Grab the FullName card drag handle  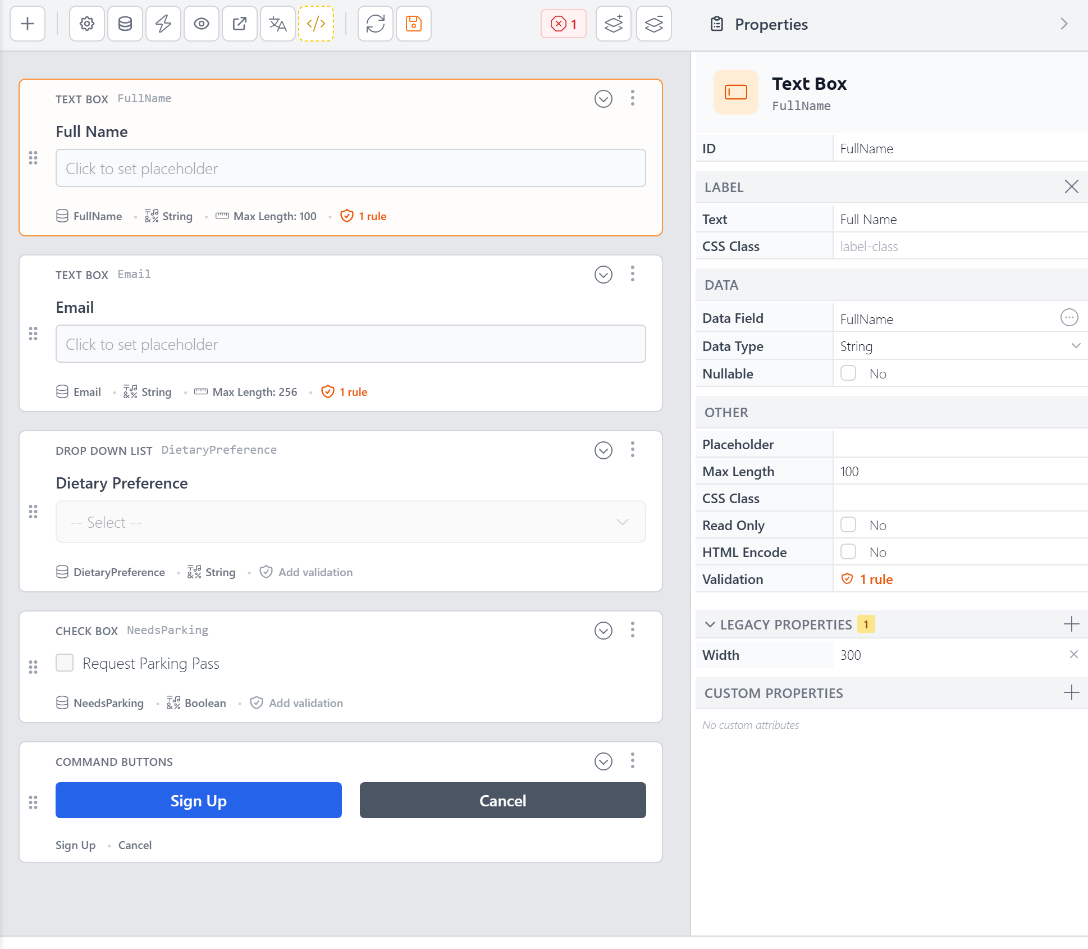tap(33, 158)
